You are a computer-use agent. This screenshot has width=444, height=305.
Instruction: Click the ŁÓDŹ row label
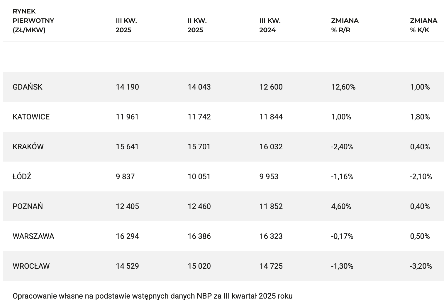pyautogui.click(x=22, y=177)
